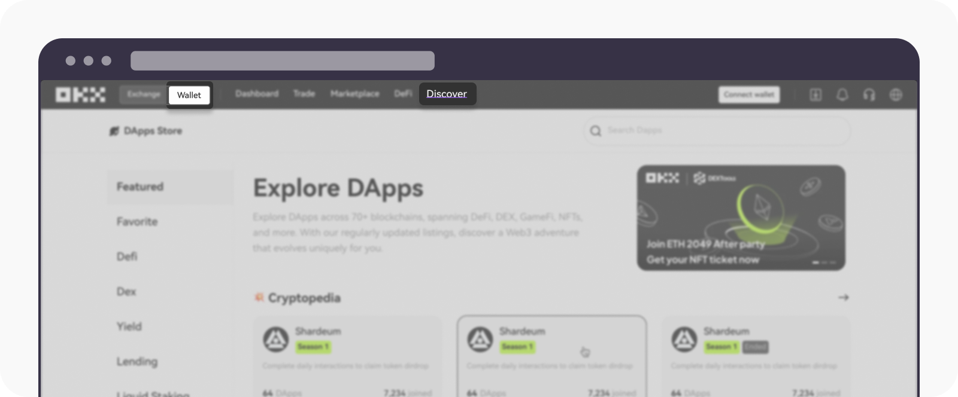Open the Shardeum card marked Ended
This screenshot has height=397, width=958.
tap(756, 356)
